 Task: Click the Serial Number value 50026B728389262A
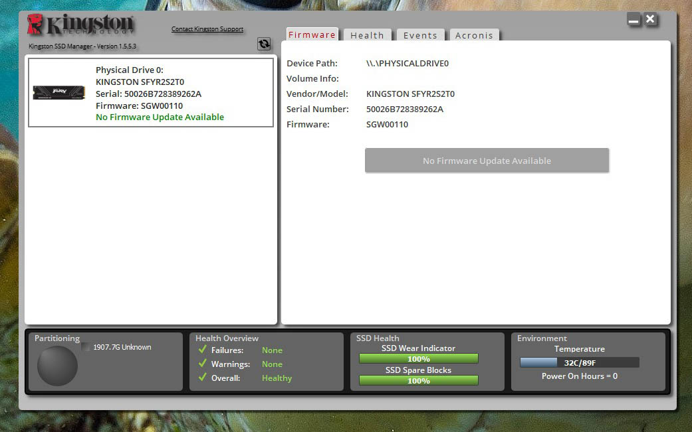[x=405, y=109]
